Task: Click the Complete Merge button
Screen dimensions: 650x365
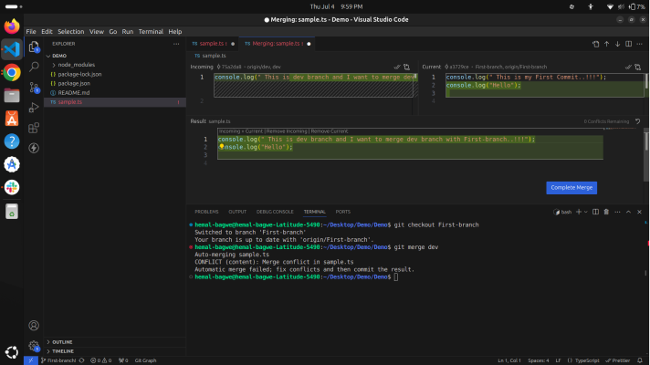Action: [x=571, y=188]
